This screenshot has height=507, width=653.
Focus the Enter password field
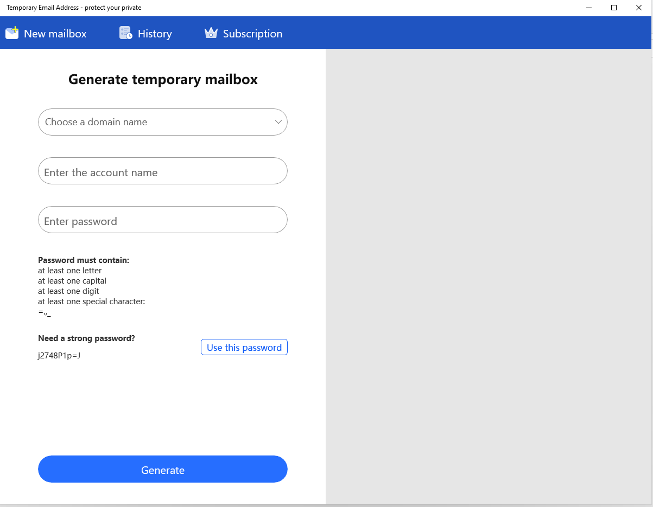[163, 220]
